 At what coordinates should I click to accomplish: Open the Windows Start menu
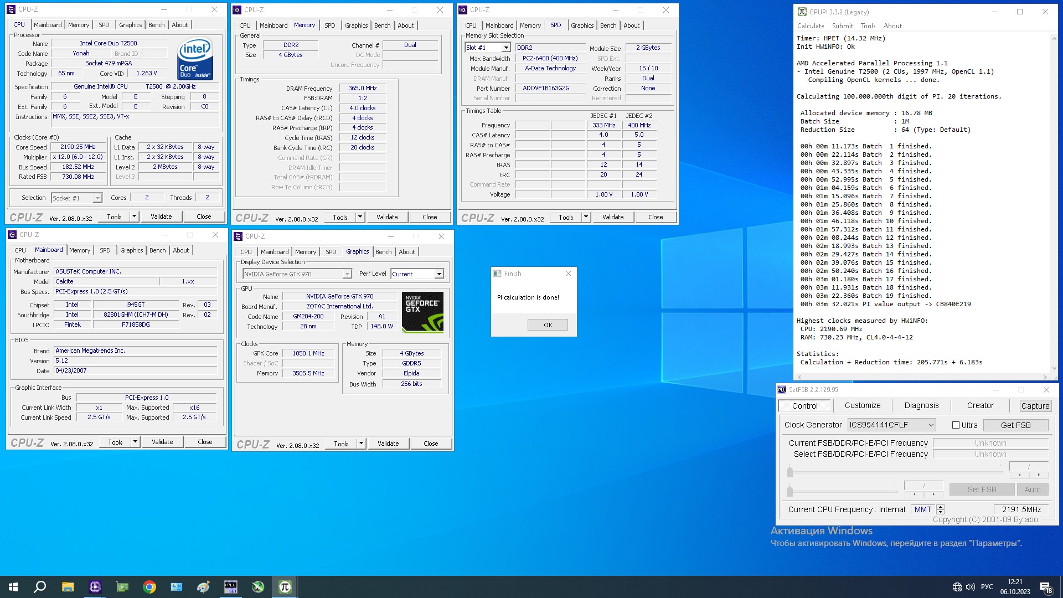[13, 586]
